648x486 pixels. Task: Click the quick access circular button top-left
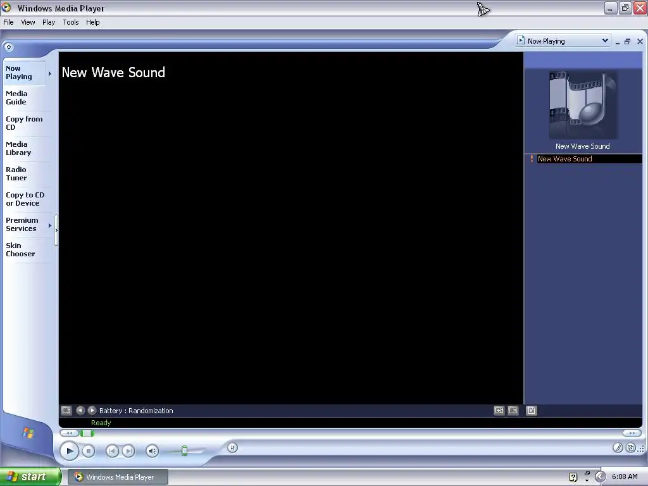(9, 47)
